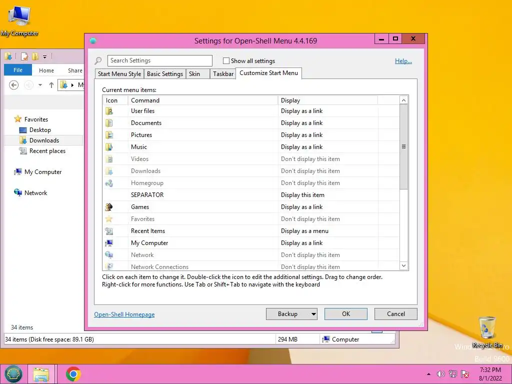Show hidden tray icons arrow
Screen dimensions: 512x384
[x=428, y=374]
